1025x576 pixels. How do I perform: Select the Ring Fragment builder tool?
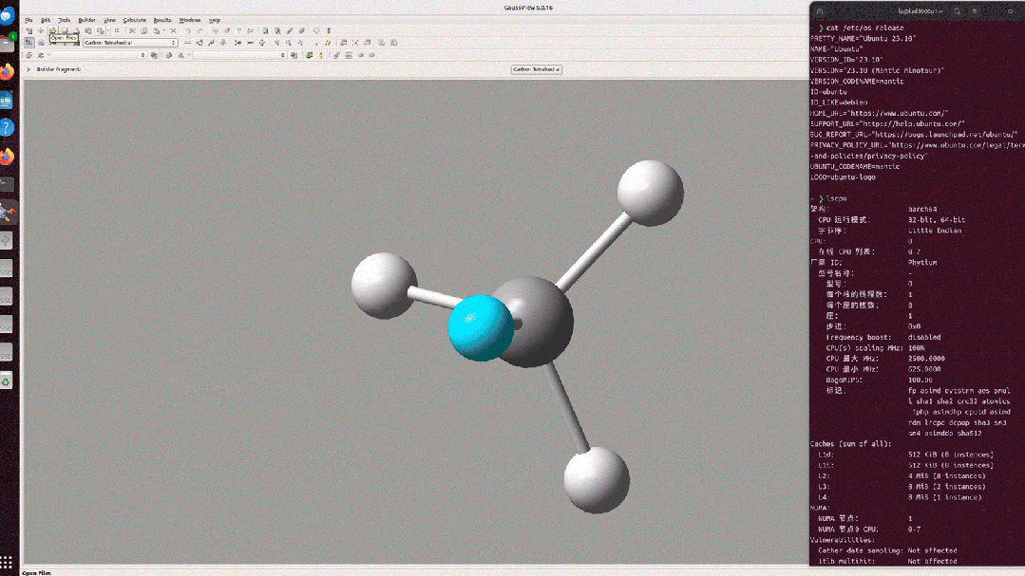(41, 43)
